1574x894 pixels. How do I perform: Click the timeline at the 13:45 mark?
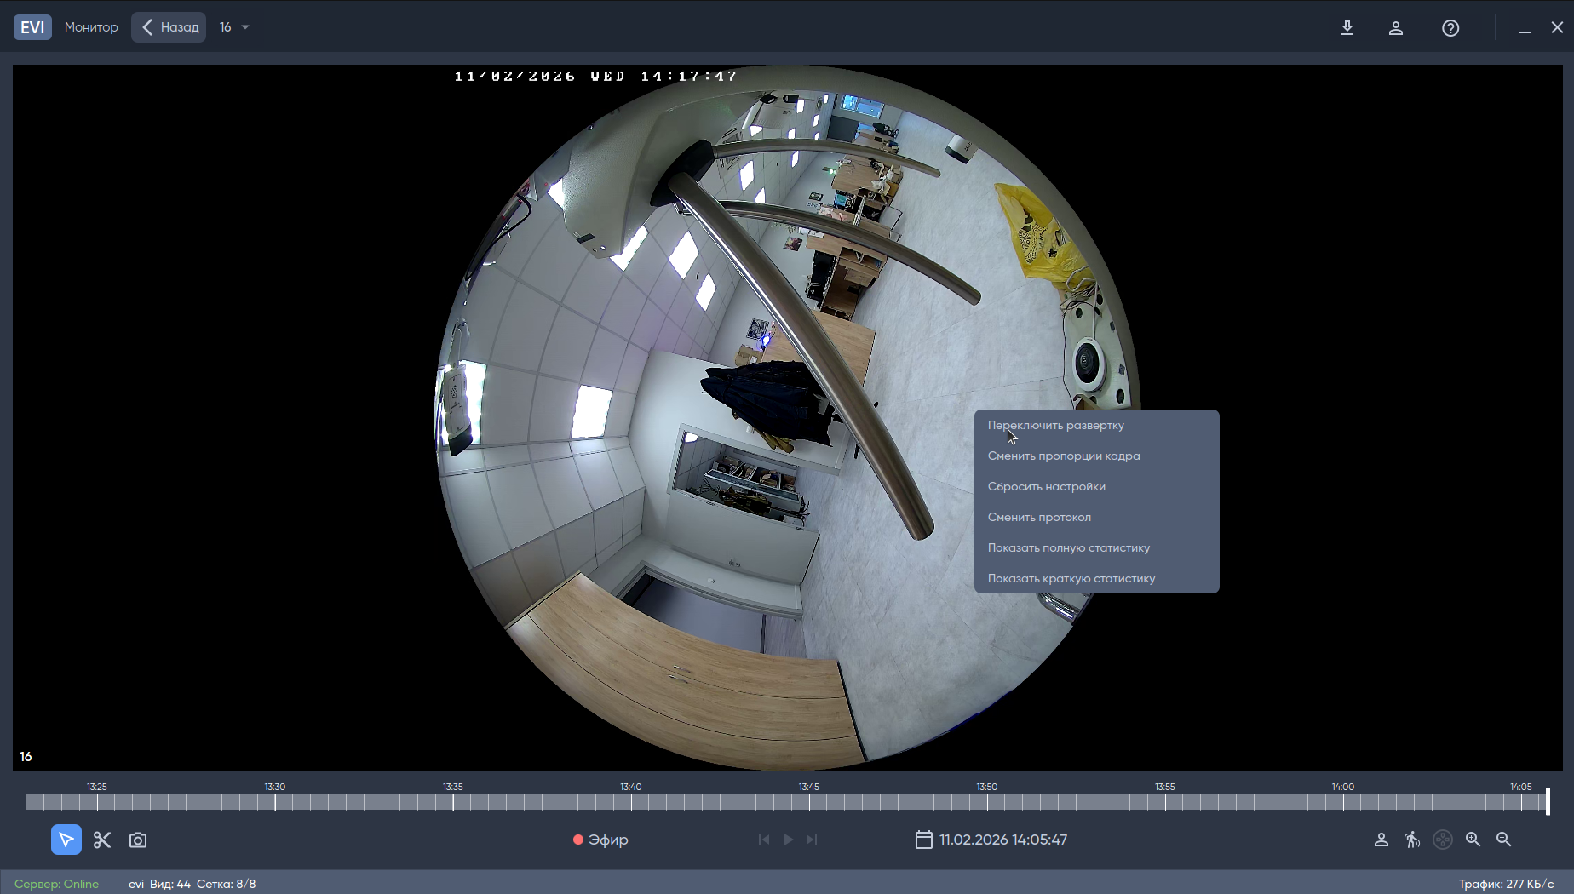tap(809, 801)
